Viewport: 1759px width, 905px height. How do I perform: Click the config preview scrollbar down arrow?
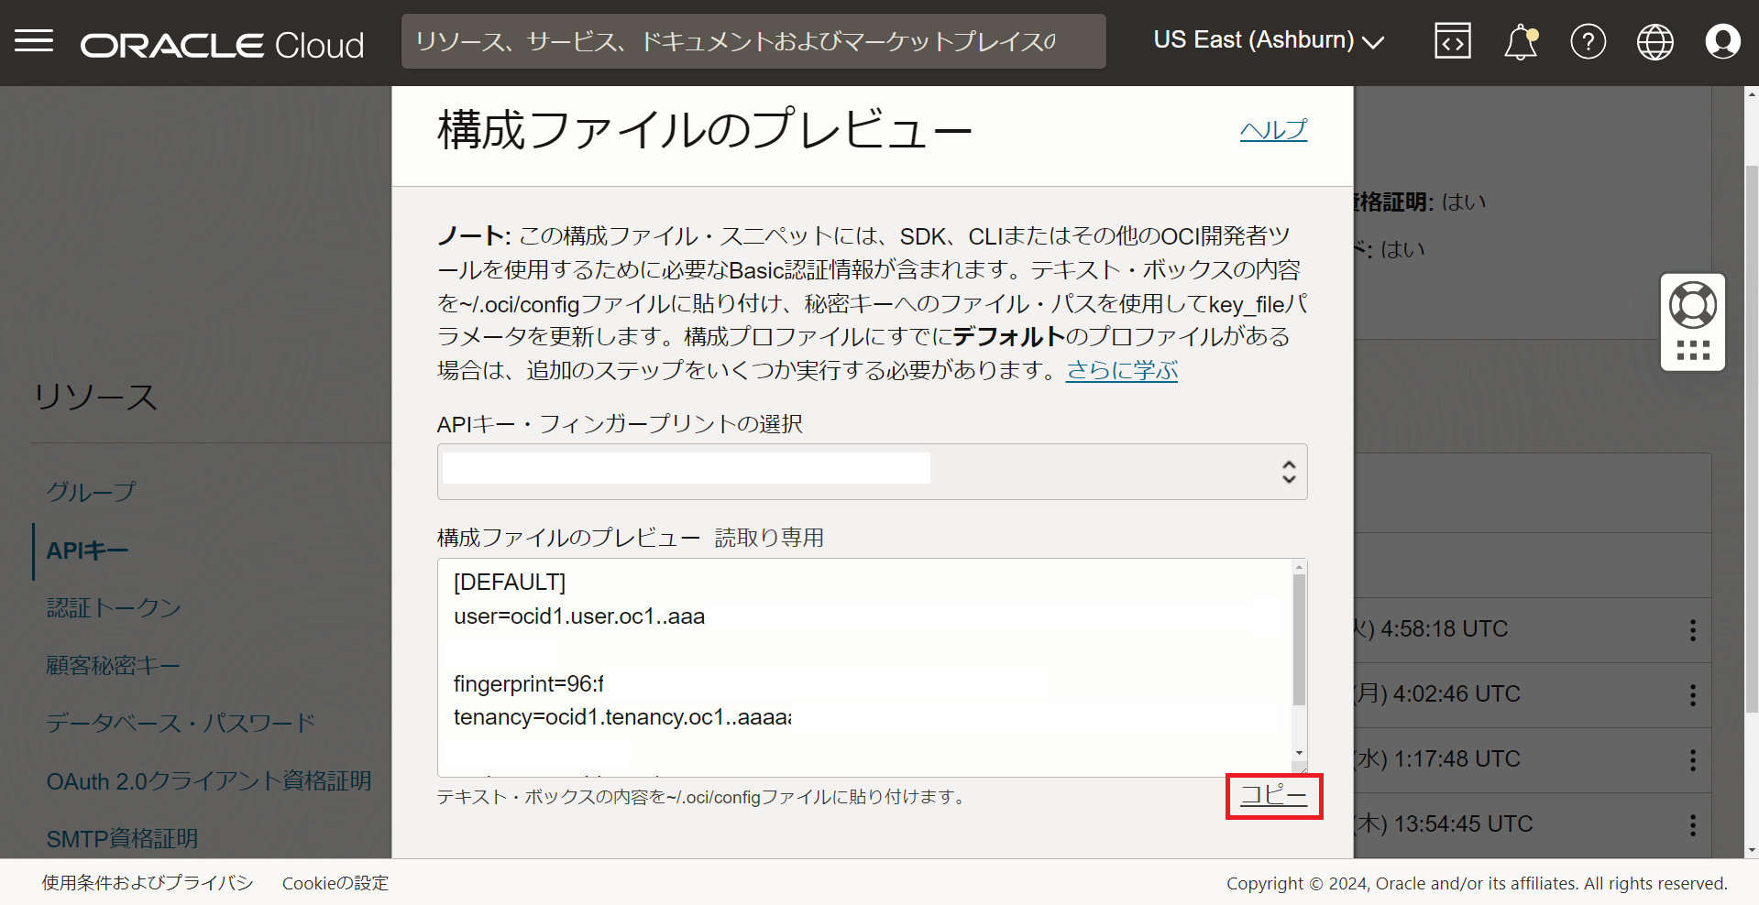[x=1299, y=753]
